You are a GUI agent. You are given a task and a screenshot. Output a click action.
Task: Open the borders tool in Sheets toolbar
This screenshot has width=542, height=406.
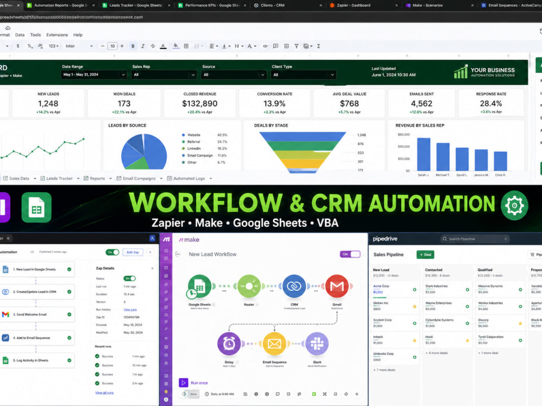point(186,46)
